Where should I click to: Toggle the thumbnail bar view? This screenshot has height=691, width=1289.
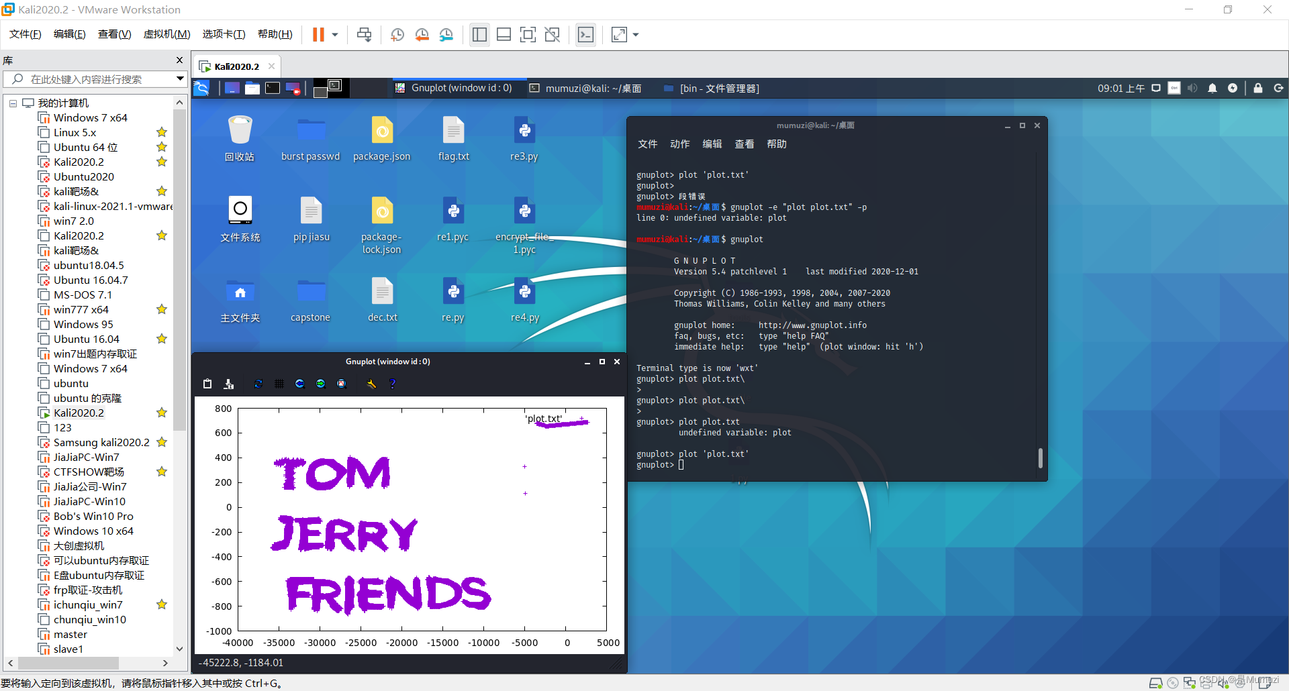point(504,35)
